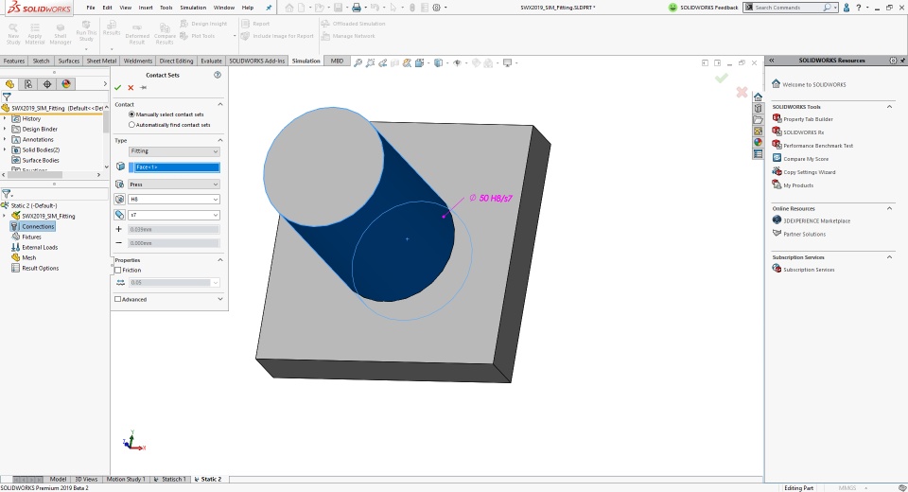The width and height of the screenshot is (908, 492).
Task: Open the Simulation menu
Action: coord(193,8)
